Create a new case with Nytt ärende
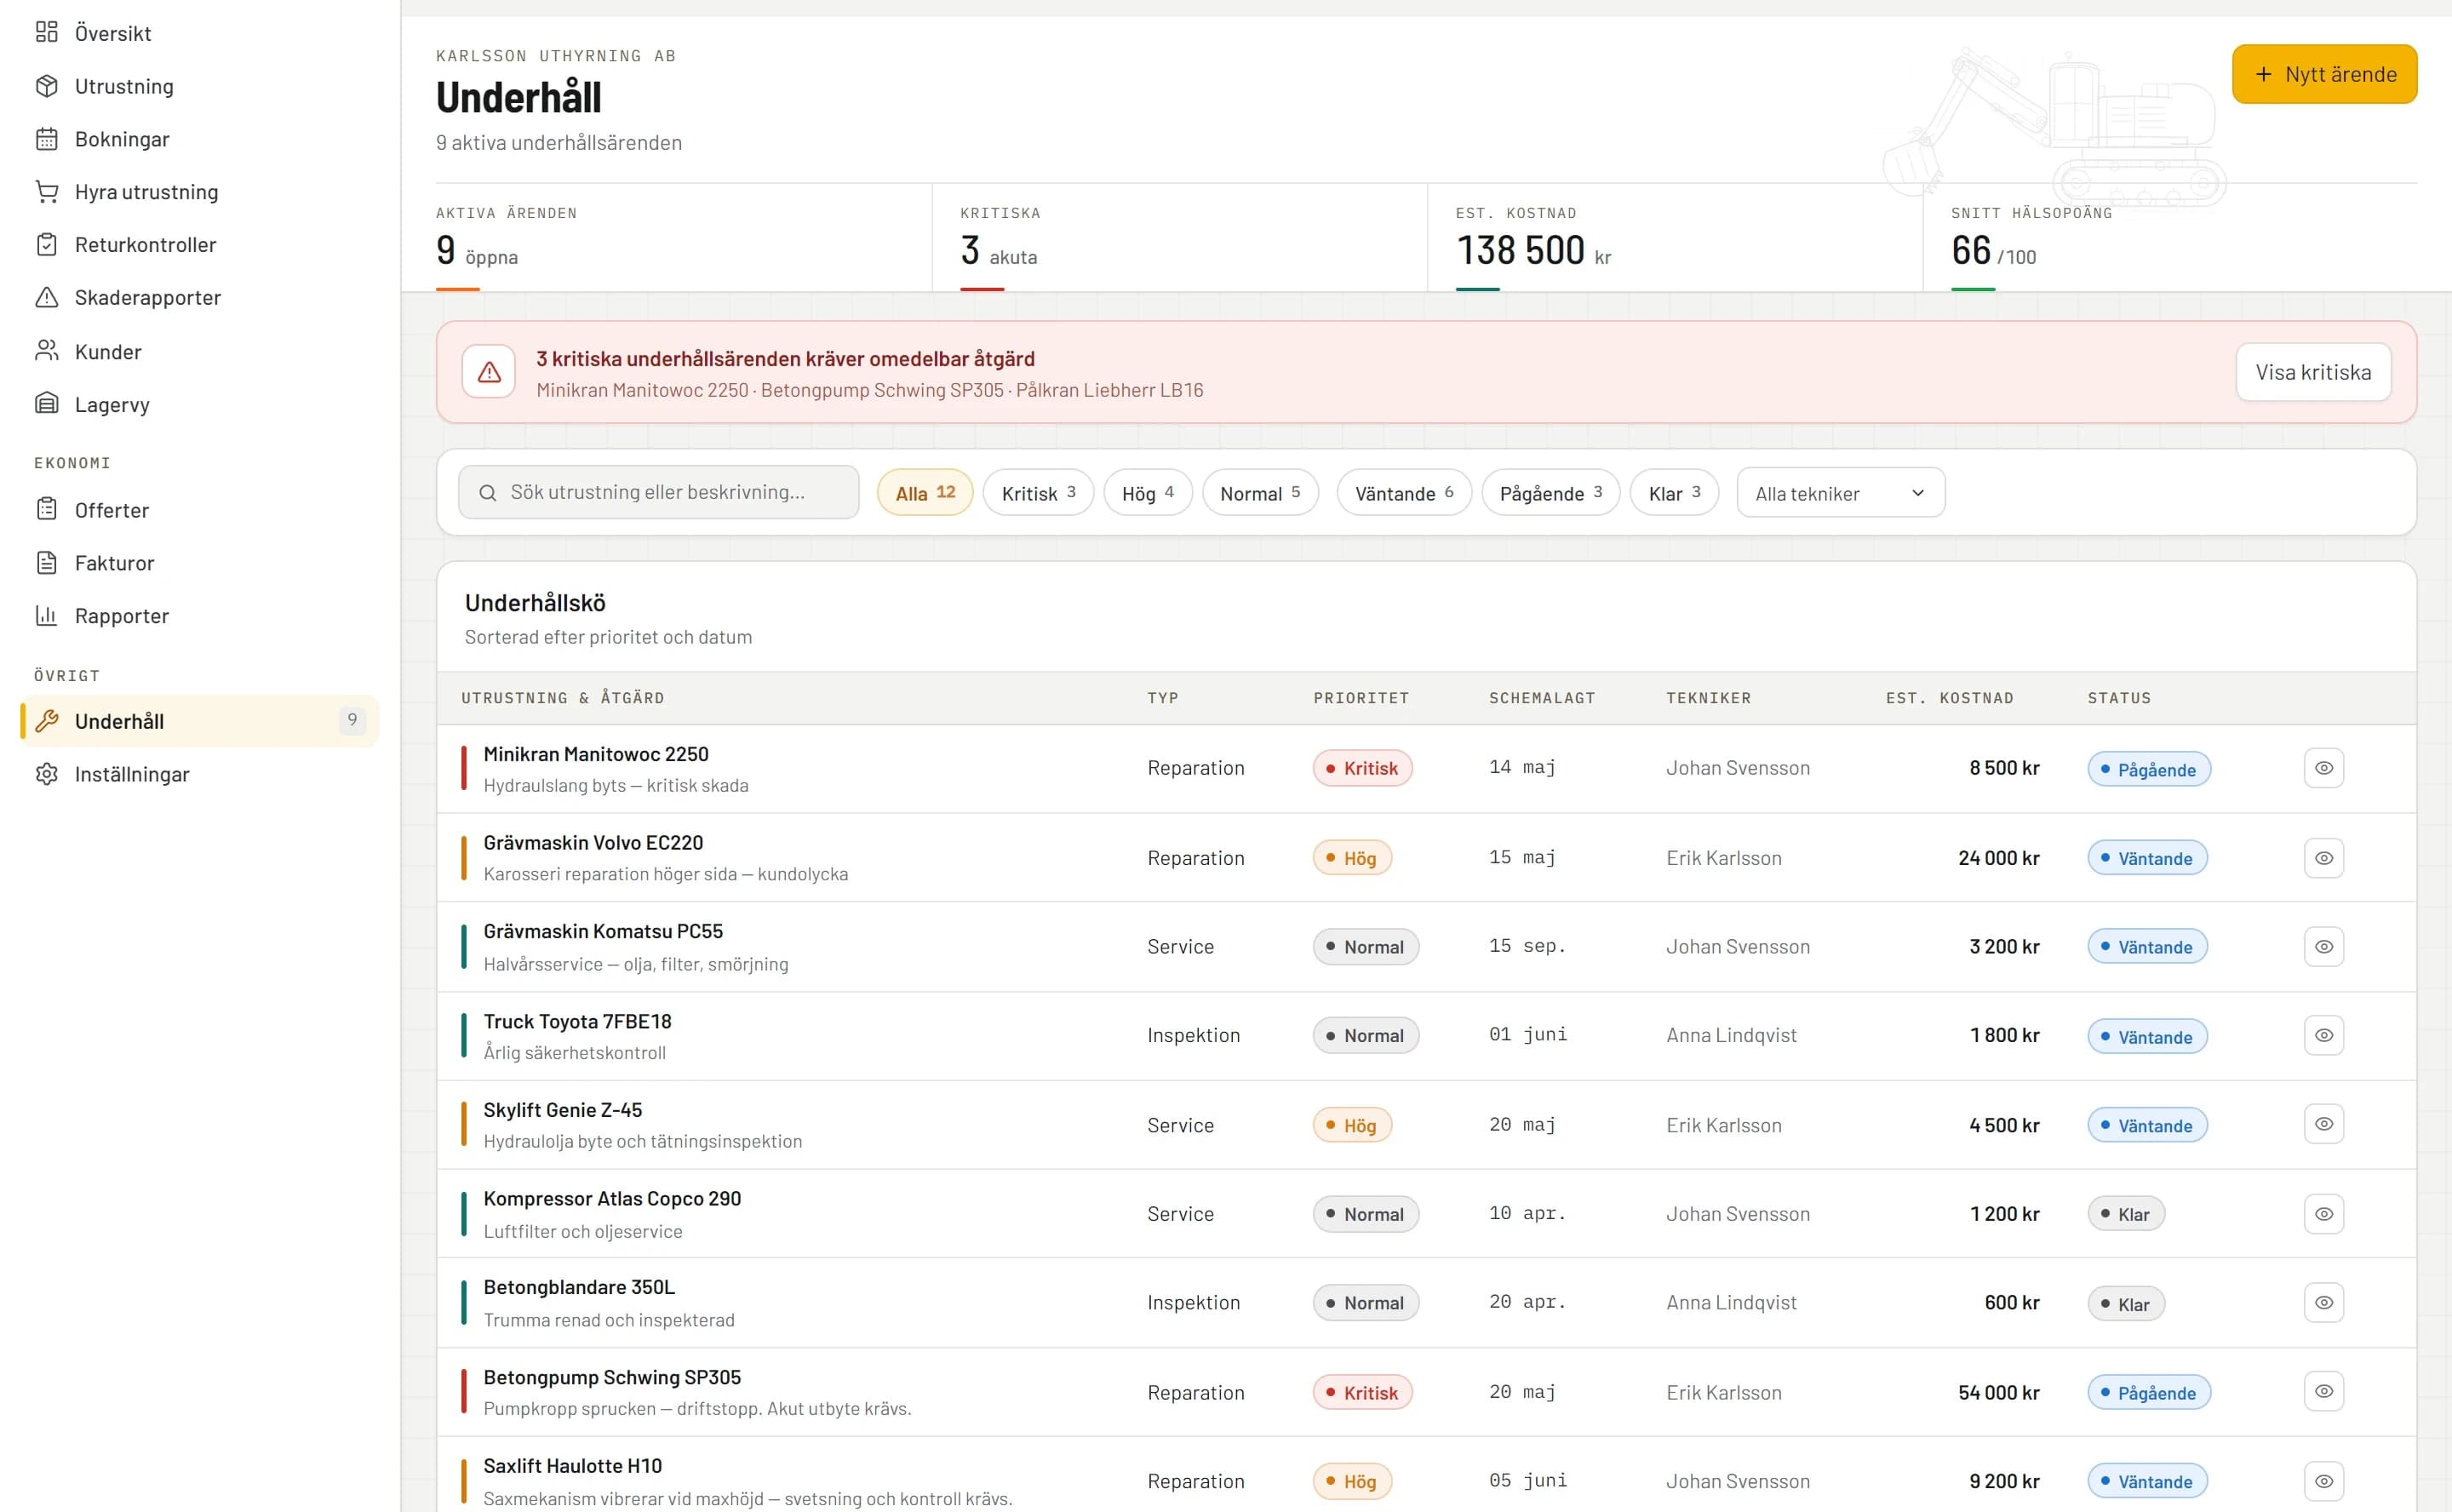Viewport: 2452px width, 1512px height. click(2324, 74)
